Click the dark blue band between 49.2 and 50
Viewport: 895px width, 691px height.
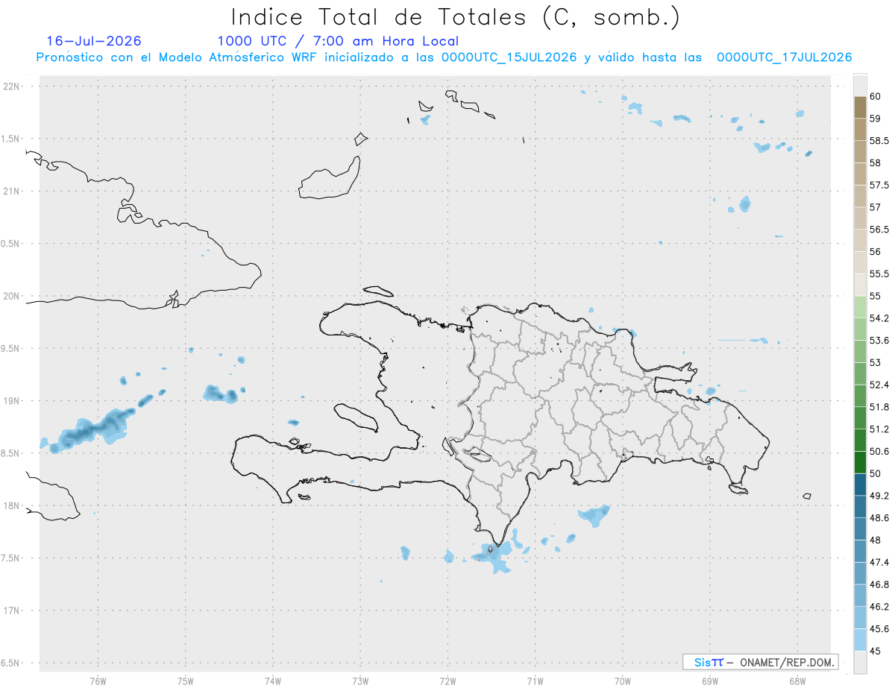click(x=860, y=485)
